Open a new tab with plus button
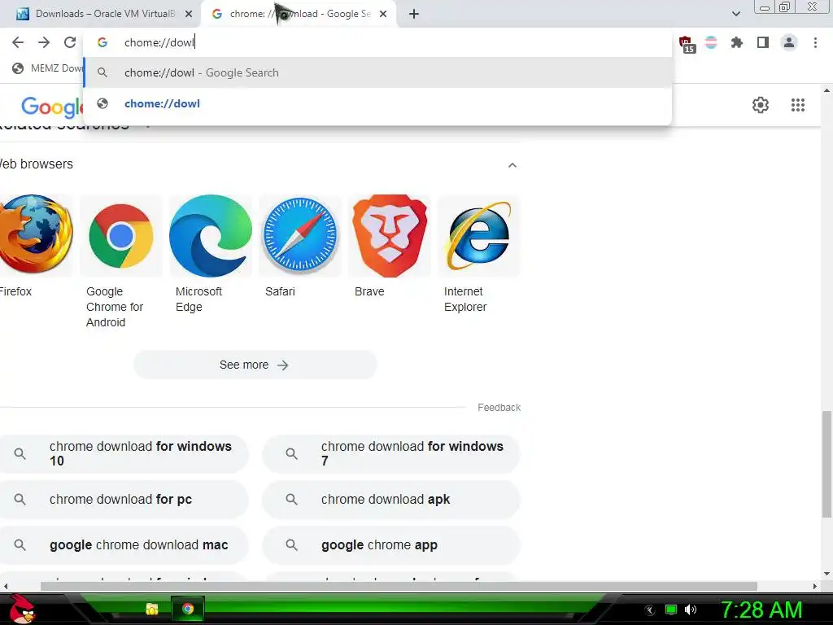Screen dimensions: 833x625 pos(414,15)
